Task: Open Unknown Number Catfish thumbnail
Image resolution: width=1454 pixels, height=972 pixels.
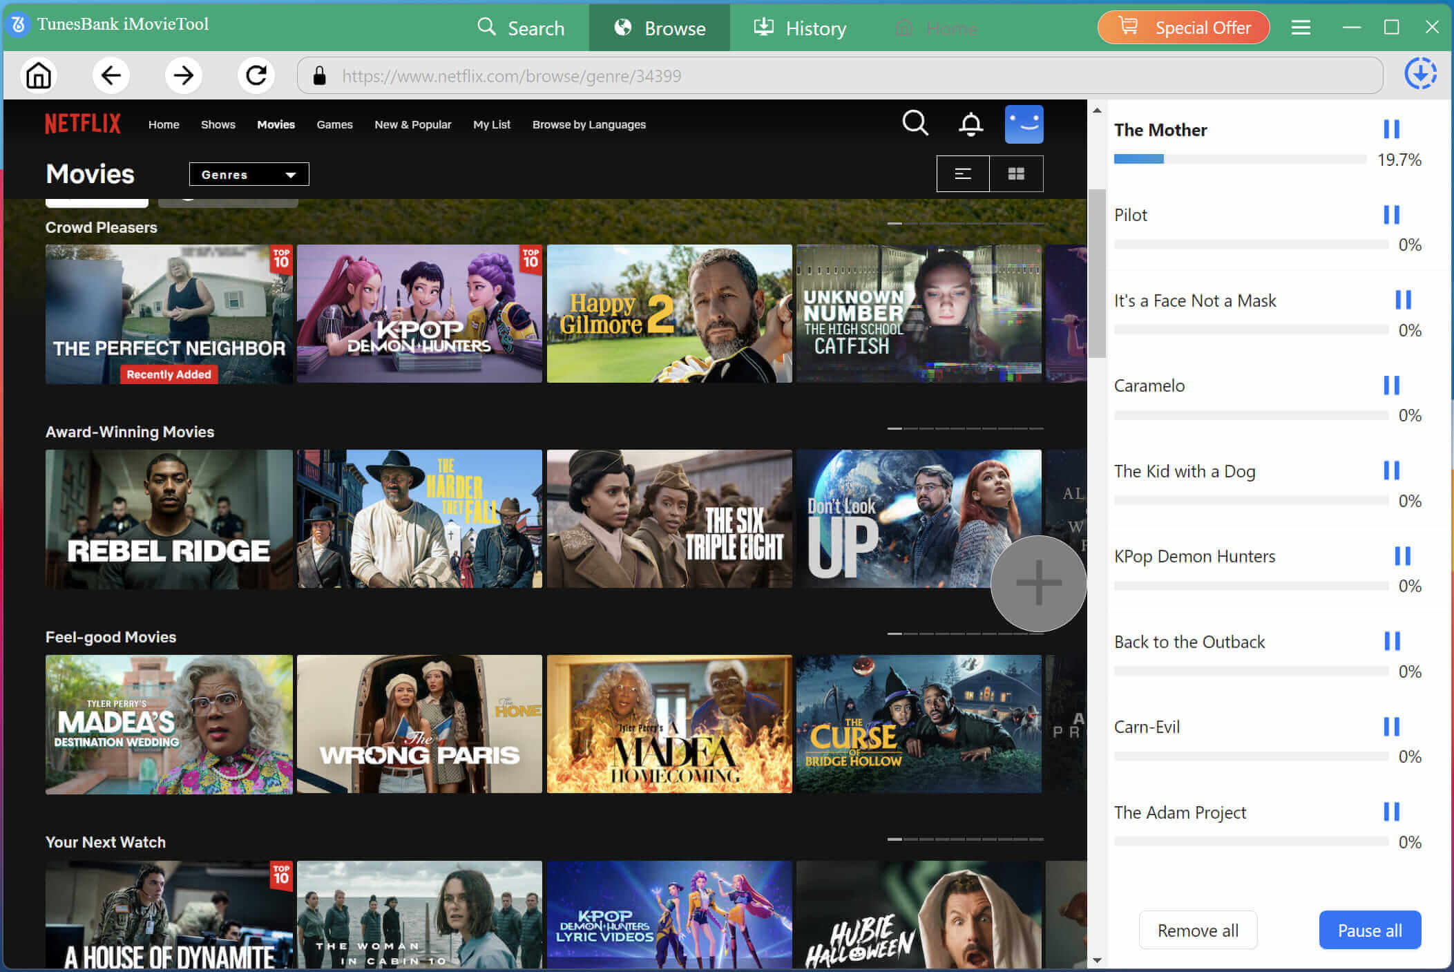Action: (x=919, y=314)
